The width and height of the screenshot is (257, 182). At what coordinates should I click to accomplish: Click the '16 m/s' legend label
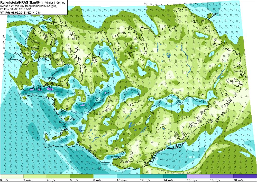[192, 180]
